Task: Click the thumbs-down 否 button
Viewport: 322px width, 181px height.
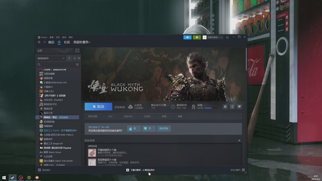Action: click(149, 128)
